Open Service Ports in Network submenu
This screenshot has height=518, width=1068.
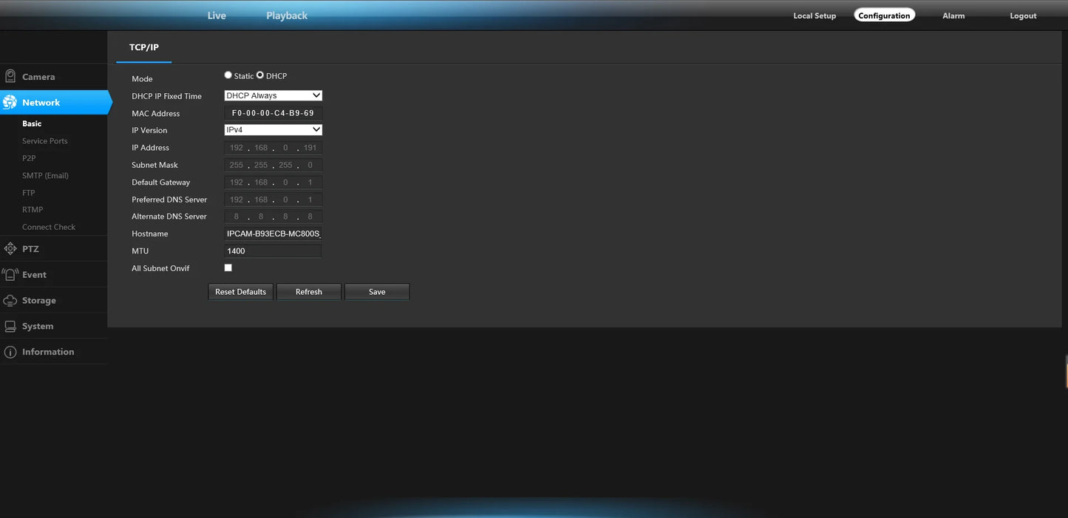click(44, 141)
